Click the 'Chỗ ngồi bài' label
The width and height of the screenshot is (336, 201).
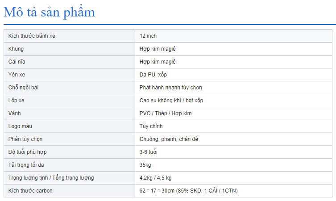[24, 88]
